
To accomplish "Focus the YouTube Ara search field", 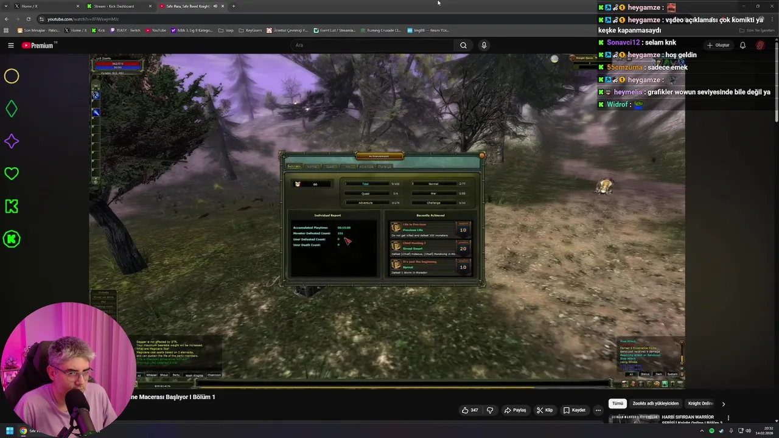I will [372, 45].
